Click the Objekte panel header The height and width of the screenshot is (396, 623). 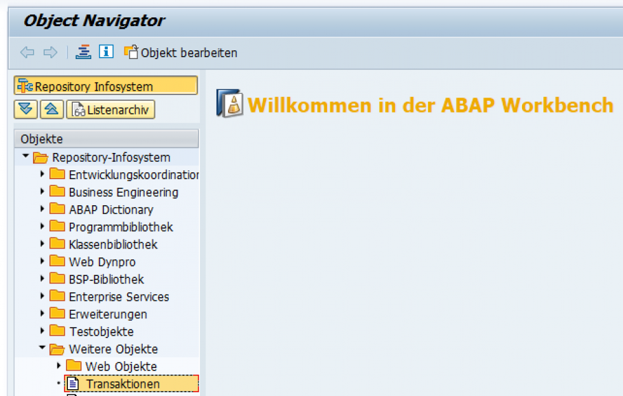(x=106, y=138)
